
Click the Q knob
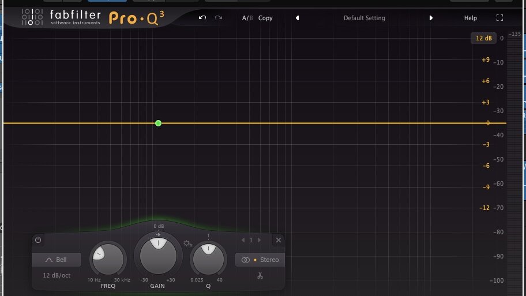[208, 260]
